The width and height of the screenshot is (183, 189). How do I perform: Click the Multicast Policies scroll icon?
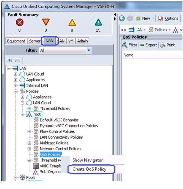click(x=36, y=143)
